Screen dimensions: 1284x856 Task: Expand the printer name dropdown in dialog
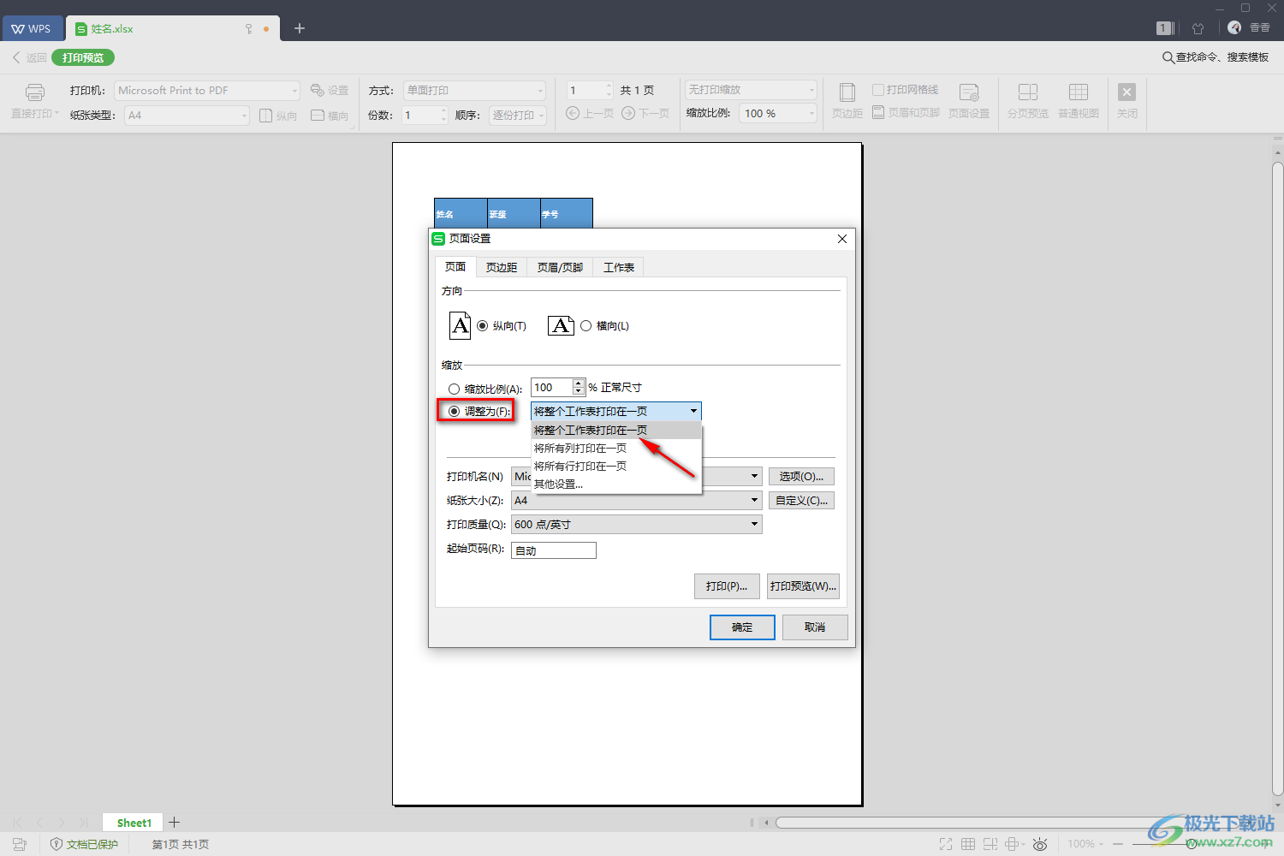[754, 476]
